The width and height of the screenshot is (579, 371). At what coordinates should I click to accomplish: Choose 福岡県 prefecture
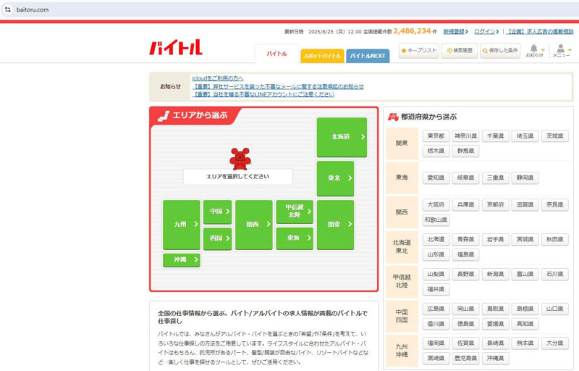tap(436, 343)
